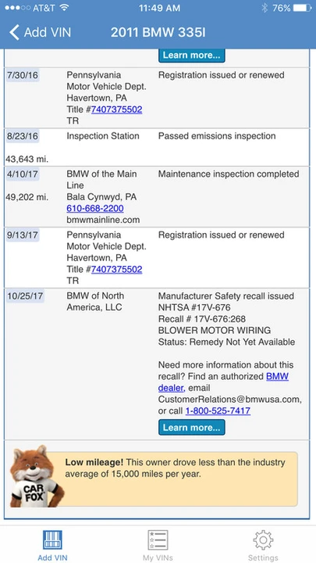Switch to the My VINs tab
Viewport: 316px width, 563px height.
point(158,545)
